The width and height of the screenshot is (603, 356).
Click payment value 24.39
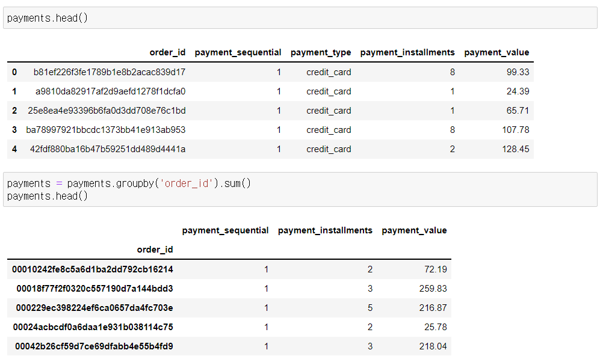(518, 91)
